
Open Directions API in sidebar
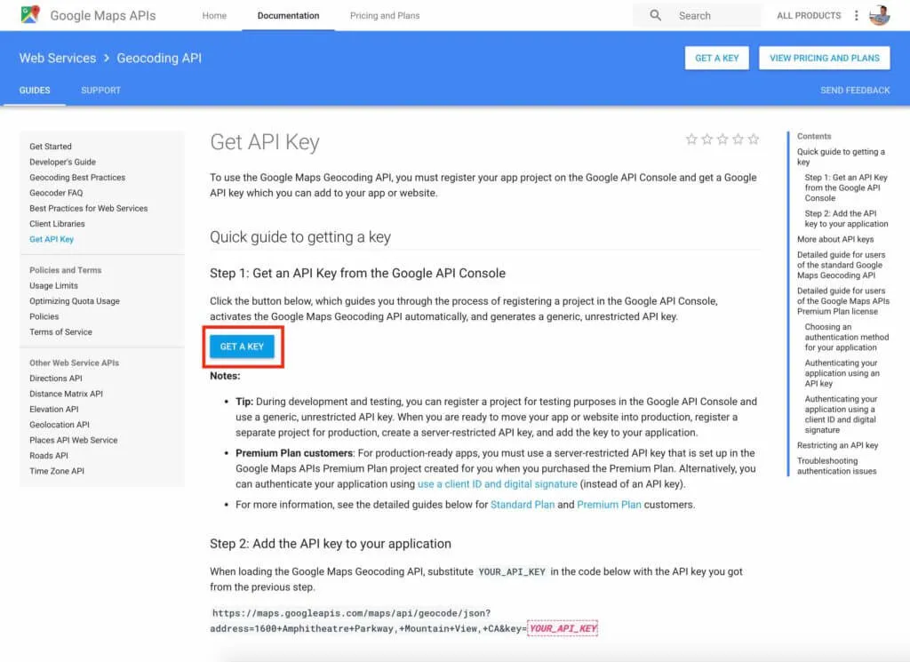56,379
